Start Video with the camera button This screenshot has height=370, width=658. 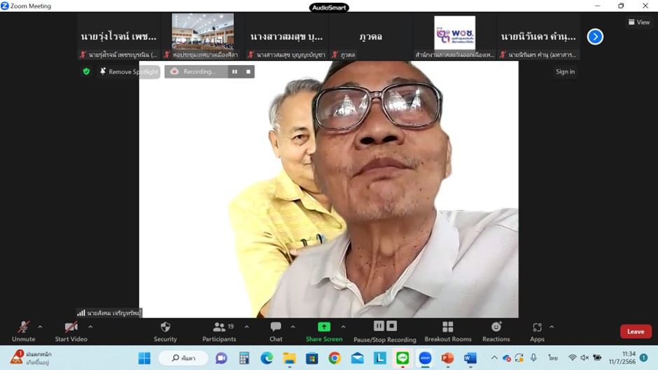pyautogui.click(x=71, y=331)
